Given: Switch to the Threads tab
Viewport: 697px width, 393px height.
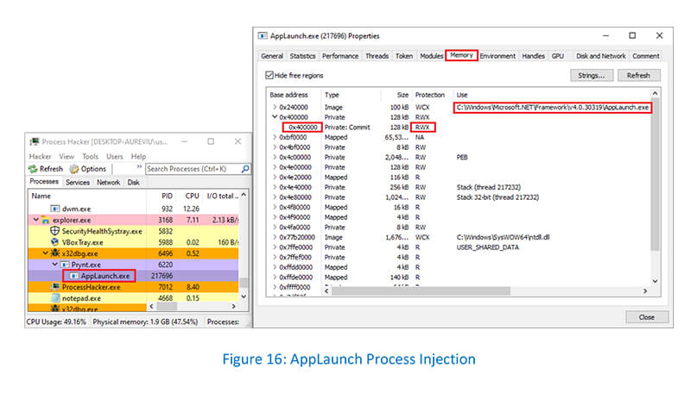Looking at the screenshot, I should pyautogui.click(x=377, y=56).
